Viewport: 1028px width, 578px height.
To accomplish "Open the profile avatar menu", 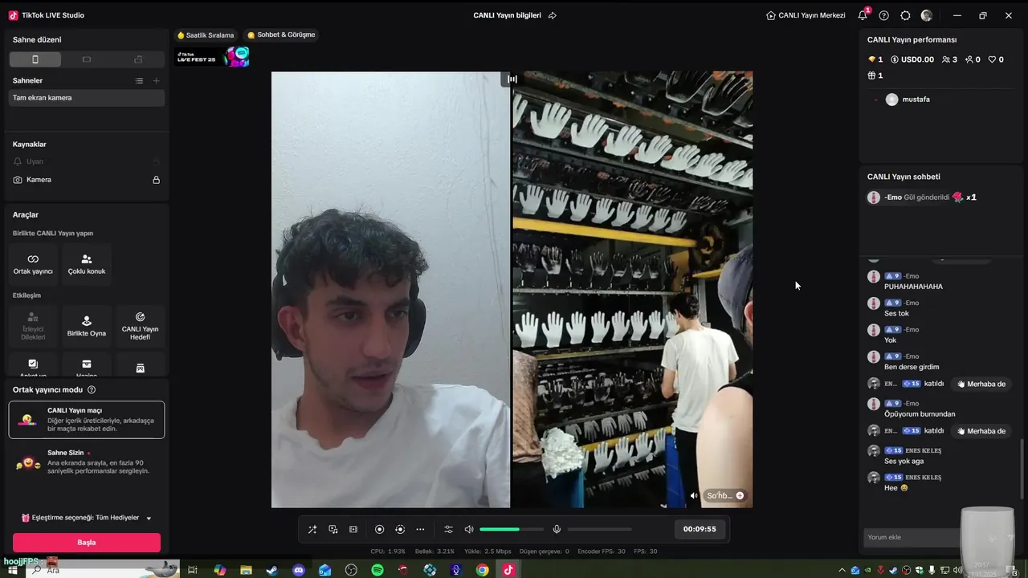I will pos(927,15).
